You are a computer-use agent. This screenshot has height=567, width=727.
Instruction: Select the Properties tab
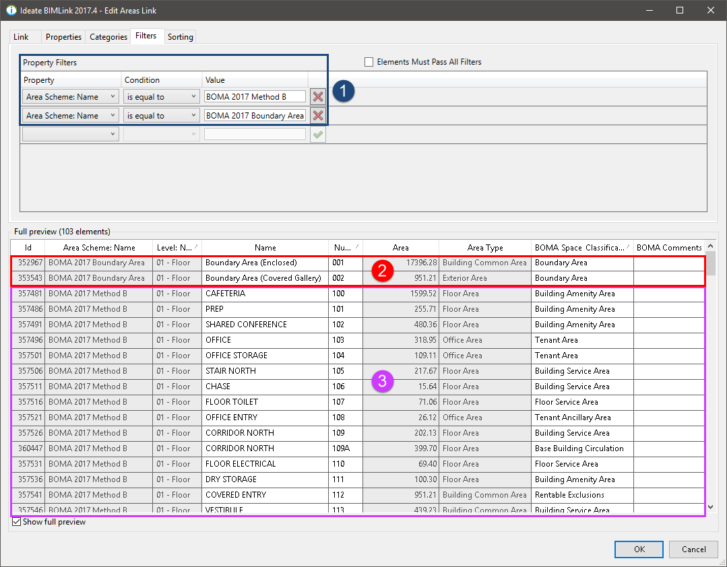[x=63, y=37]
